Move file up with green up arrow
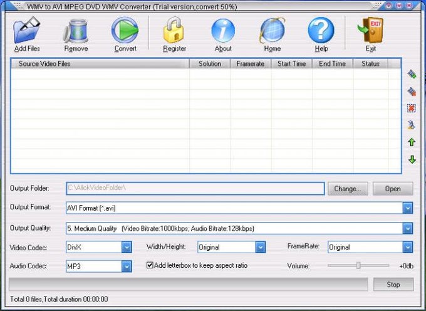Screen dimensions: 426x311 point(412,142)
